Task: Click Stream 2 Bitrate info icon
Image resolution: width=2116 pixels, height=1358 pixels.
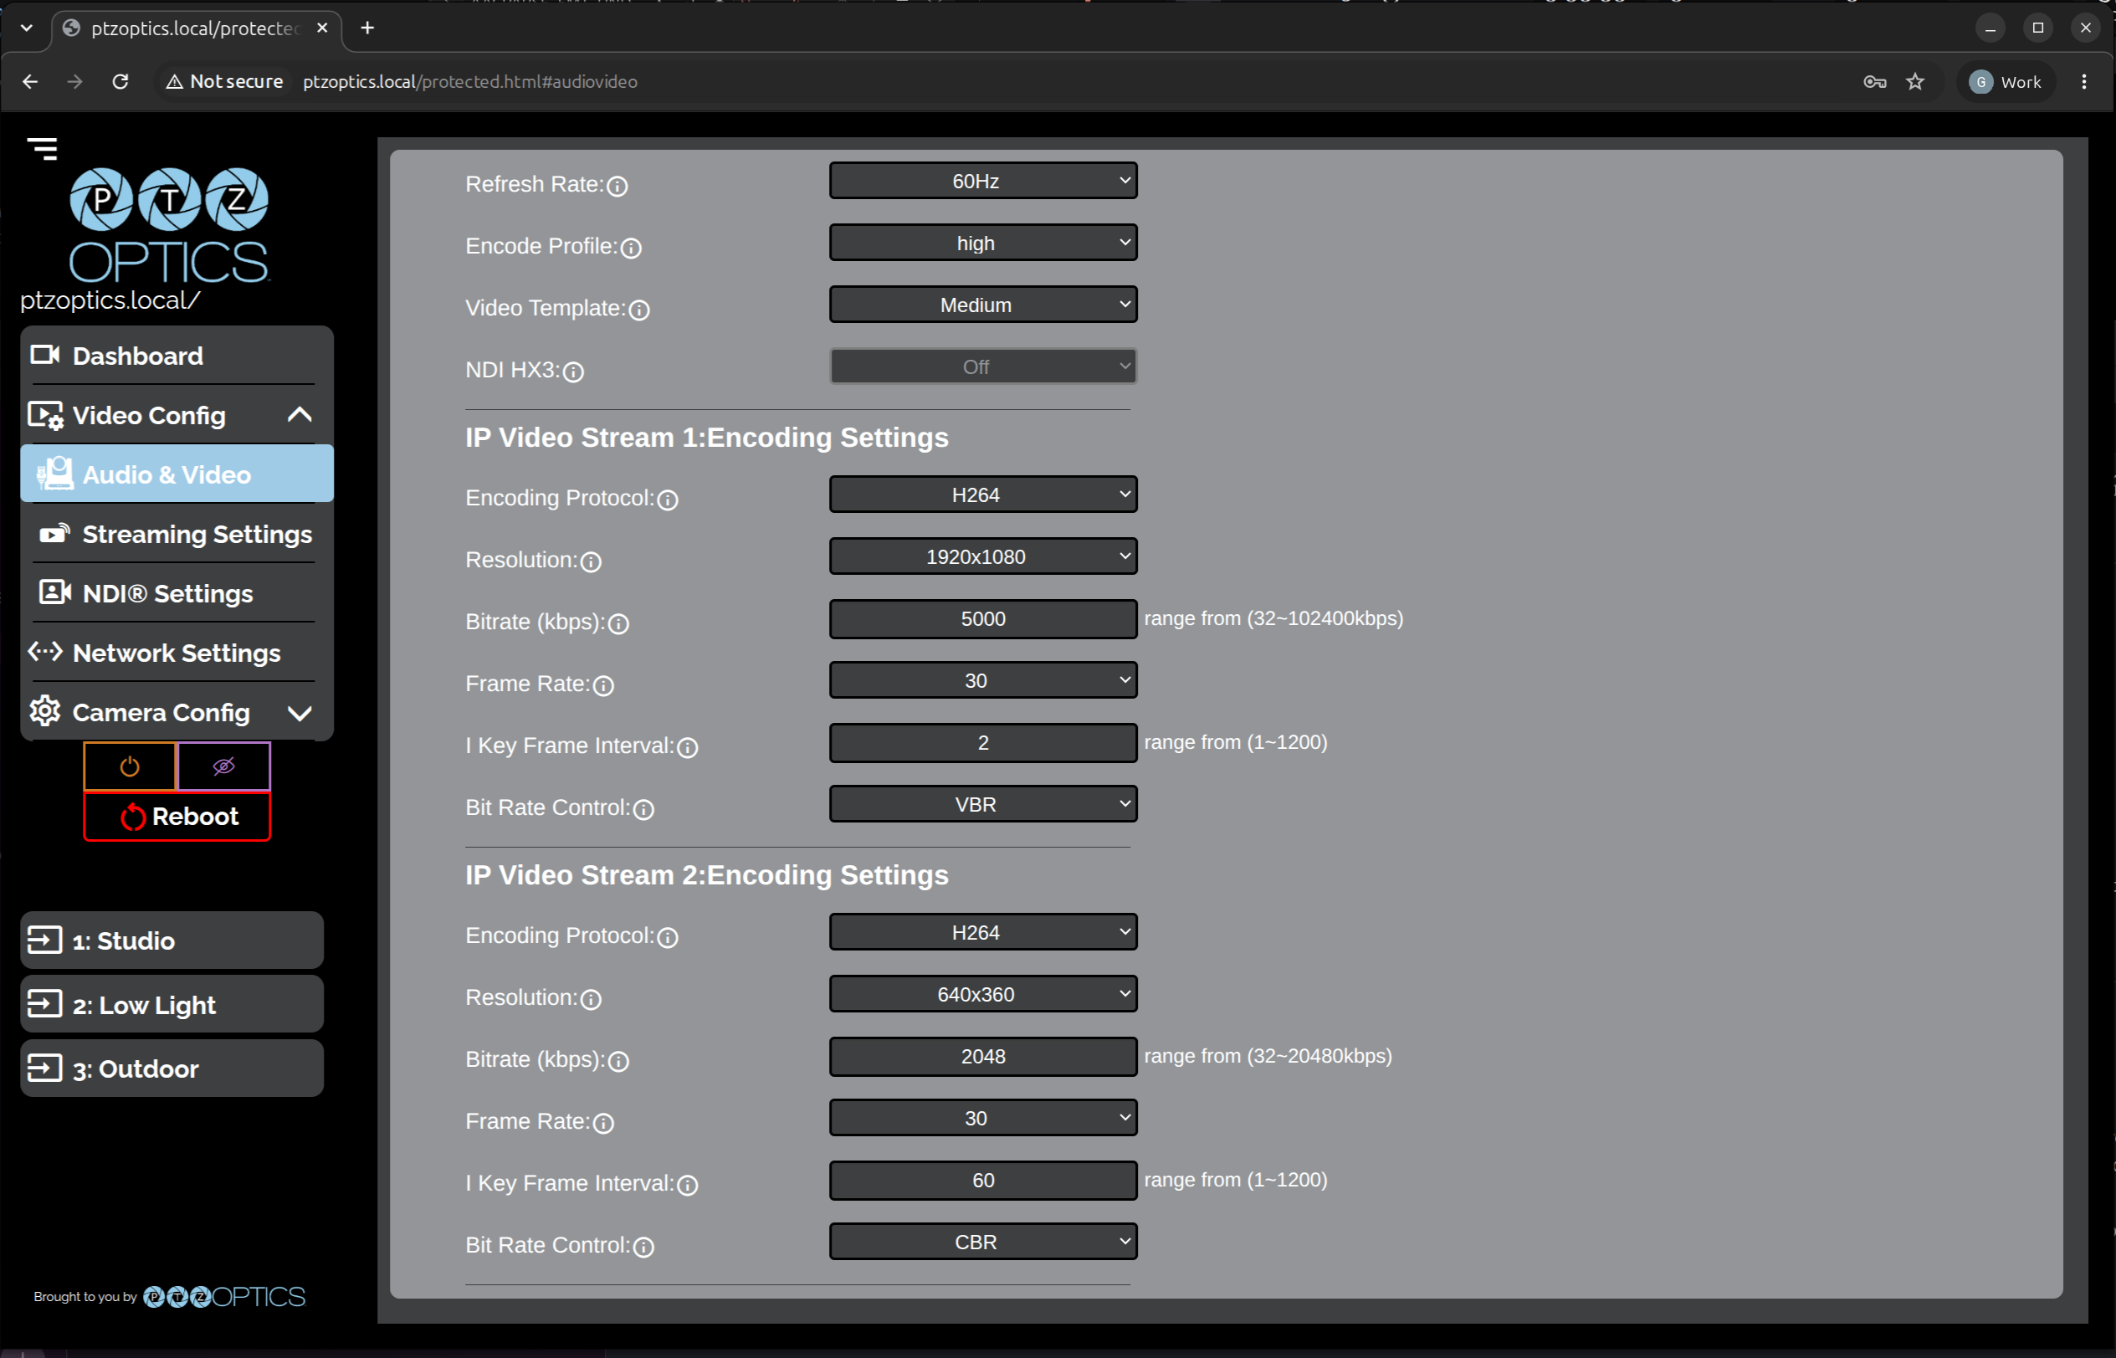Action: coord(619,1061)
